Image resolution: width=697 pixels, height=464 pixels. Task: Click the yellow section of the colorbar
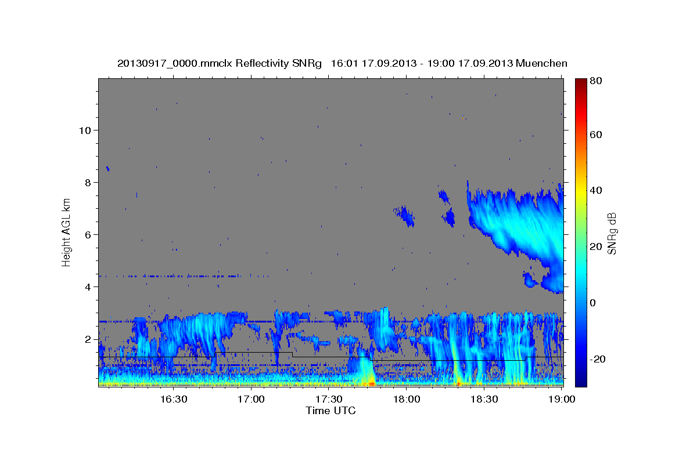pos(580,194)
